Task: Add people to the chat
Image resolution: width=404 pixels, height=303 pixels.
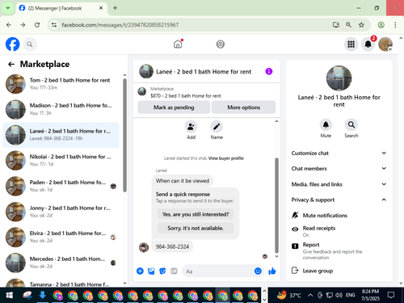Action: point(191,127)
